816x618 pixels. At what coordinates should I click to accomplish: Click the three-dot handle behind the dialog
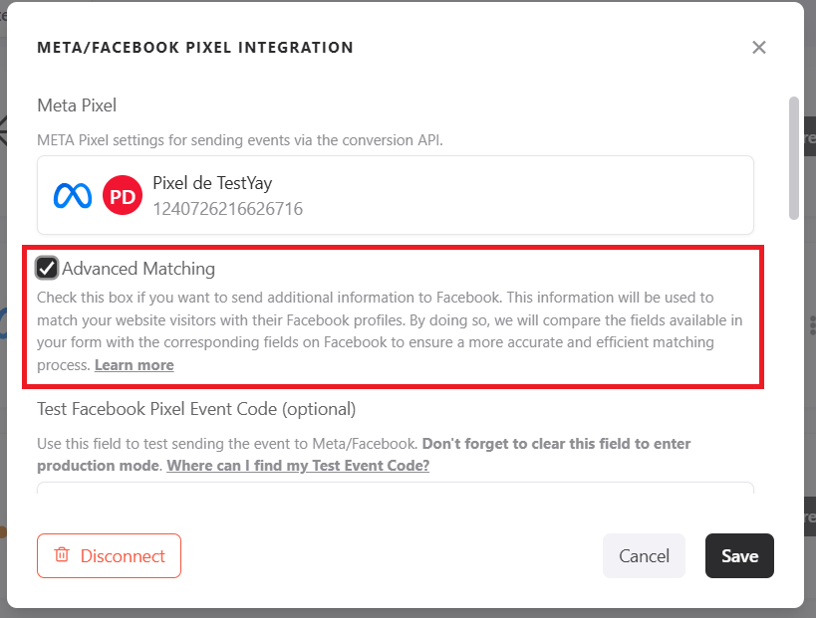(x=812, y=325)
